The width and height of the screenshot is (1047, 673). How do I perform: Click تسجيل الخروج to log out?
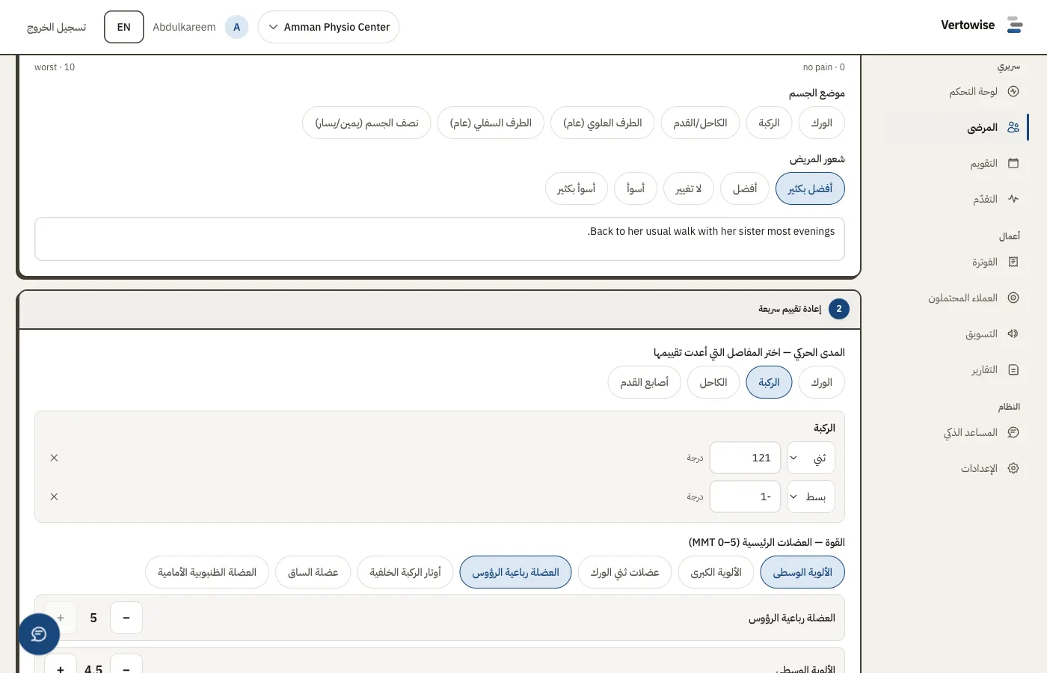pyautogui.click(x=57, y=27)
